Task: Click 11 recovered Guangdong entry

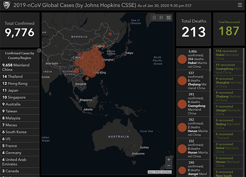Action: pyautogui.click(x=228, y=69)
